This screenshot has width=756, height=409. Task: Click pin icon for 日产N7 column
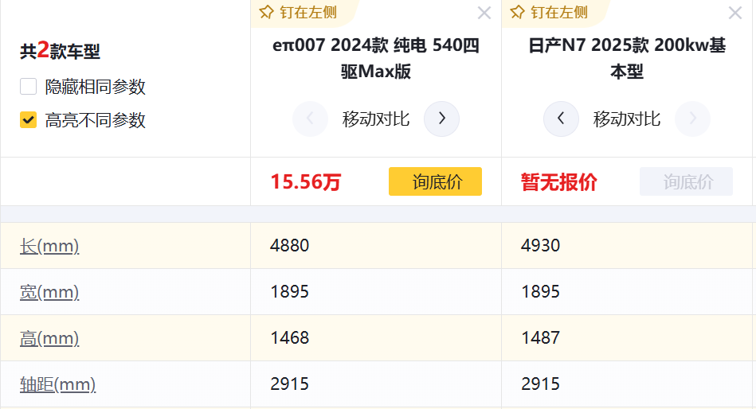(518, 12)
